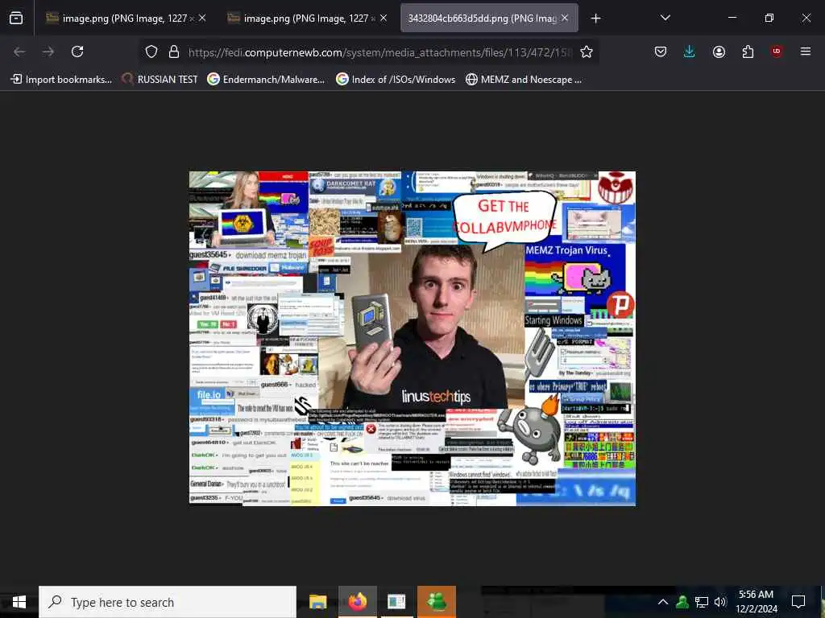
Task: Open the Windows Start menu
Action: [x=19, y=602]
